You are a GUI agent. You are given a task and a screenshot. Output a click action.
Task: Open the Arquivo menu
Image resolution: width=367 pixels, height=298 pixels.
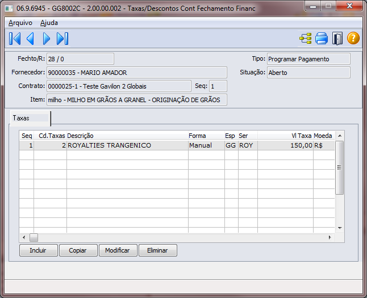[20, 23]
